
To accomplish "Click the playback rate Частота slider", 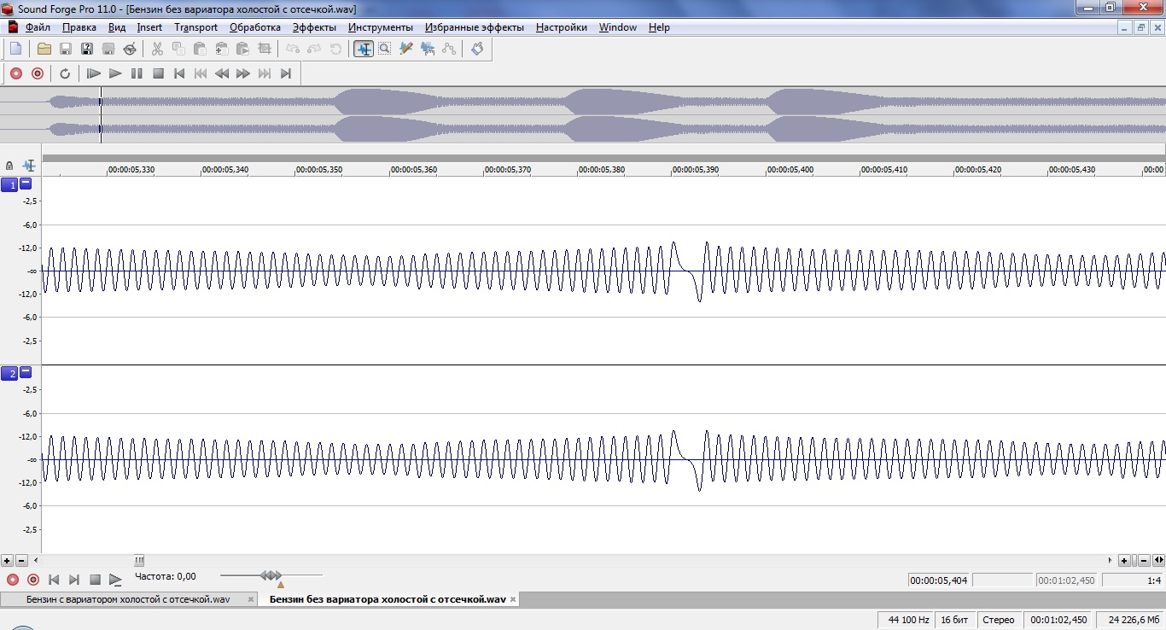I will point(271,576).
